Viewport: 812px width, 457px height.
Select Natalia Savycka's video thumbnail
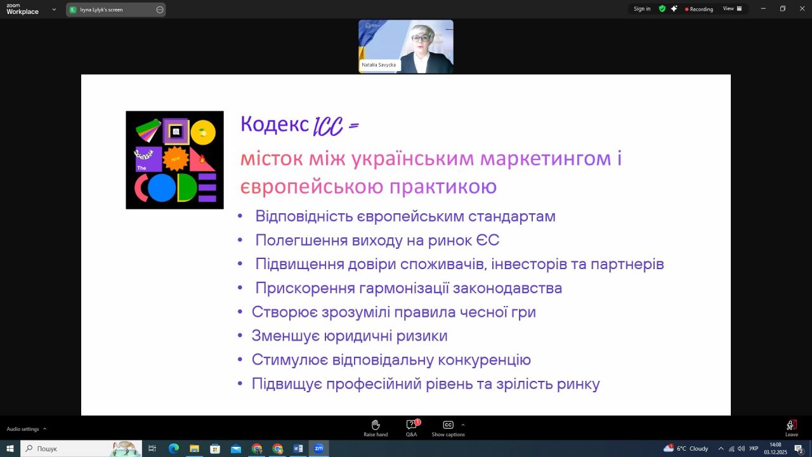pos(406,46)
